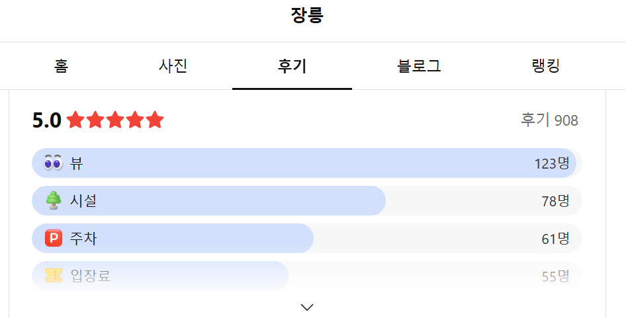Click the red star rating icons

click(x=115, y=120)
